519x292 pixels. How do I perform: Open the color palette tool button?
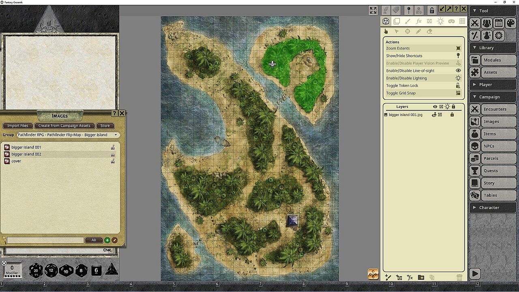pos(510,23)
